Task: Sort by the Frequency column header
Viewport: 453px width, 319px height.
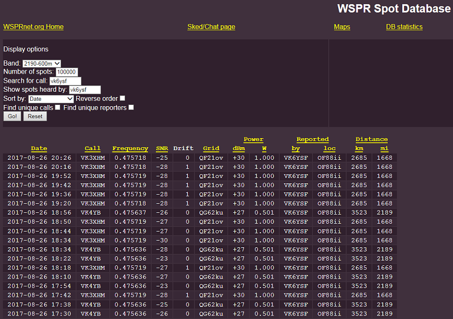Action: [x=130, y=148]
